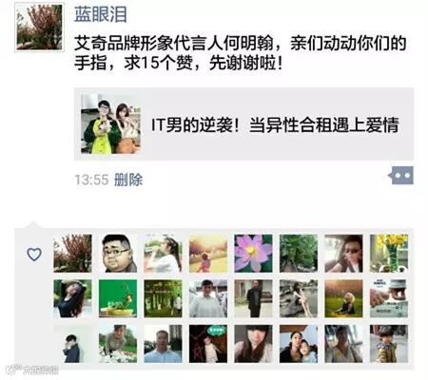Screen dimensions: 428x380
Task: Open the 蓝眼泪 profile name
Action: pos(101,14)
